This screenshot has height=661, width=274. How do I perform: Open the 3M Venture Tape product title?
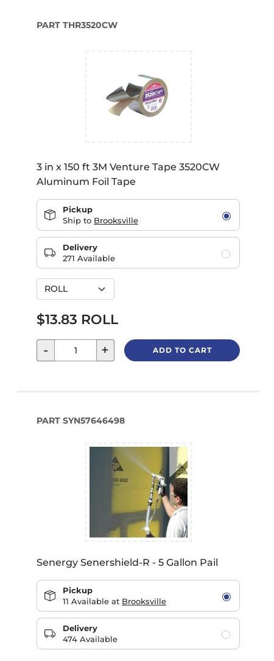[128, 174]
